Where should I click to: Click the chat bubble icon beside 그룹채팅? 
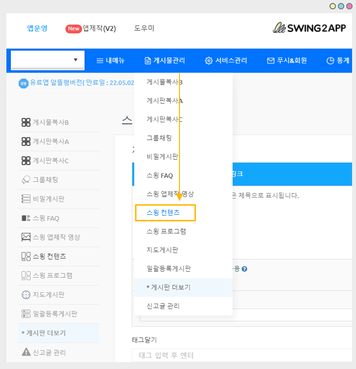tap(26, 180)
